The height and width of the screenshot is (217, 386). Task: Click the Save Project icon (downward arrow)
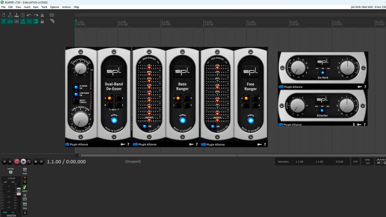(x=16, y=15)
